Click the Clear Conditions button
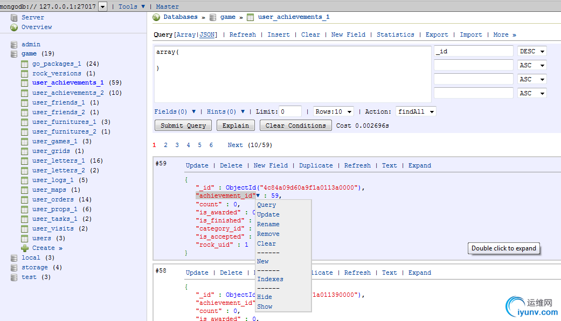 (x=295, y=125)
